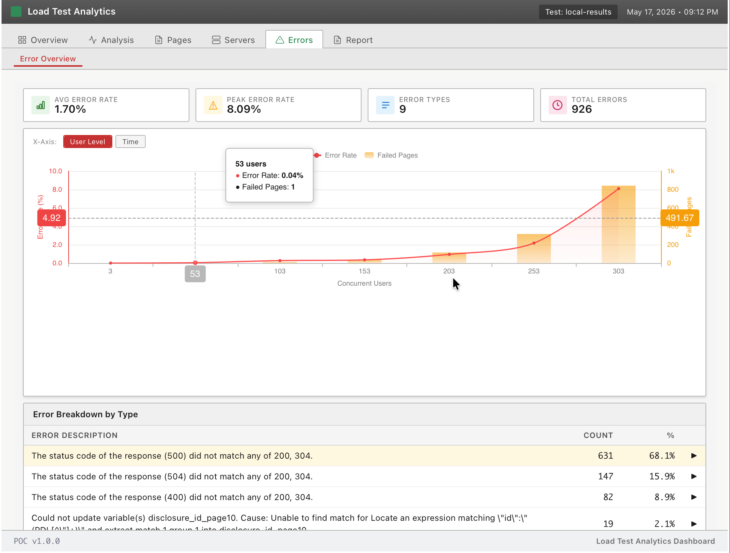Open the Overview tab
Viewport: 730px width, 553px height.
[43, 40]
